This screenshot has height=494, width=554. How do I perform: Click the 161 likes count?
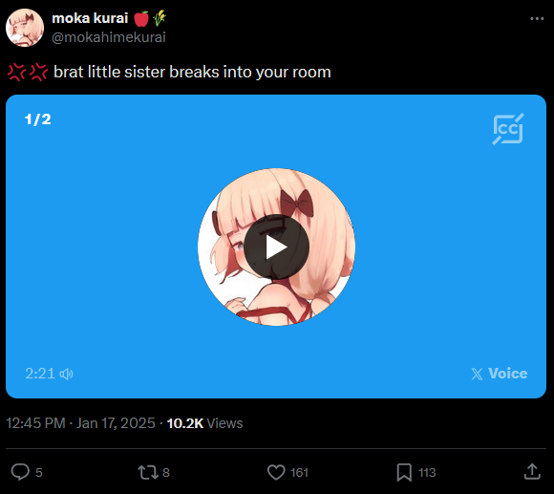(299, 472)
